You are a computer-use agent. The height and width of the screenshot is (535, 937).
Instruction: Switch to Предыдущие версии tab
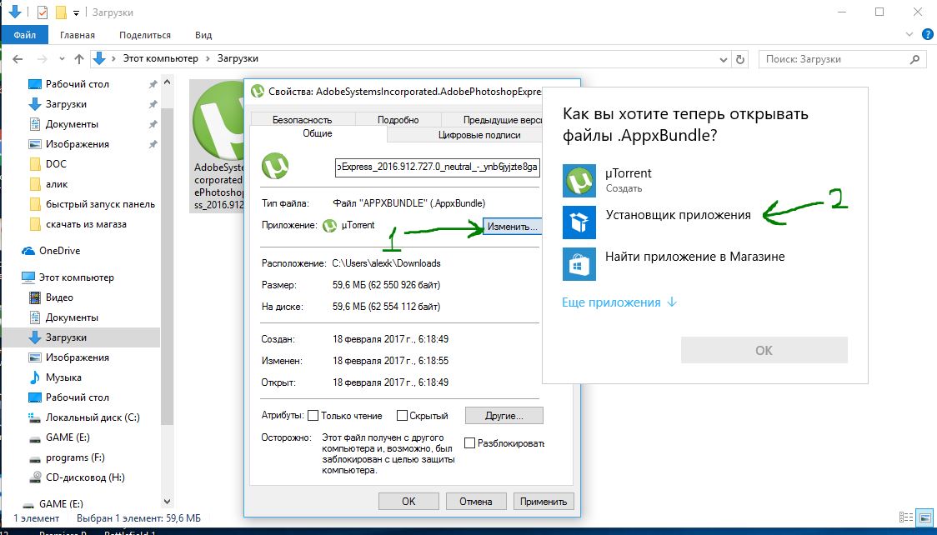pos(493,119)
